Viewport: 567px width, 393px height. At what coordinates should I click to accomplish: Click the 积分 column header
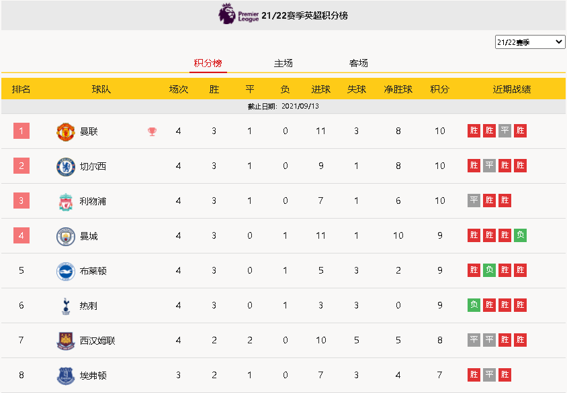pos(440,89)
